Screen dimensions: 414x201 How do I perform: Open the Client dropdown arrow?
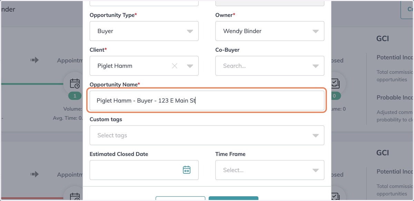(190, 66)
